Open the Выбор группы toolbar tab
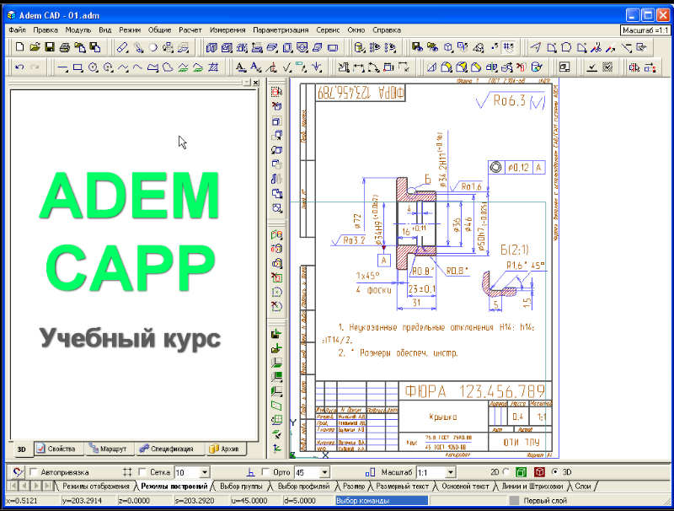Screen dimensions: 674x511 (x=241, y=487)
